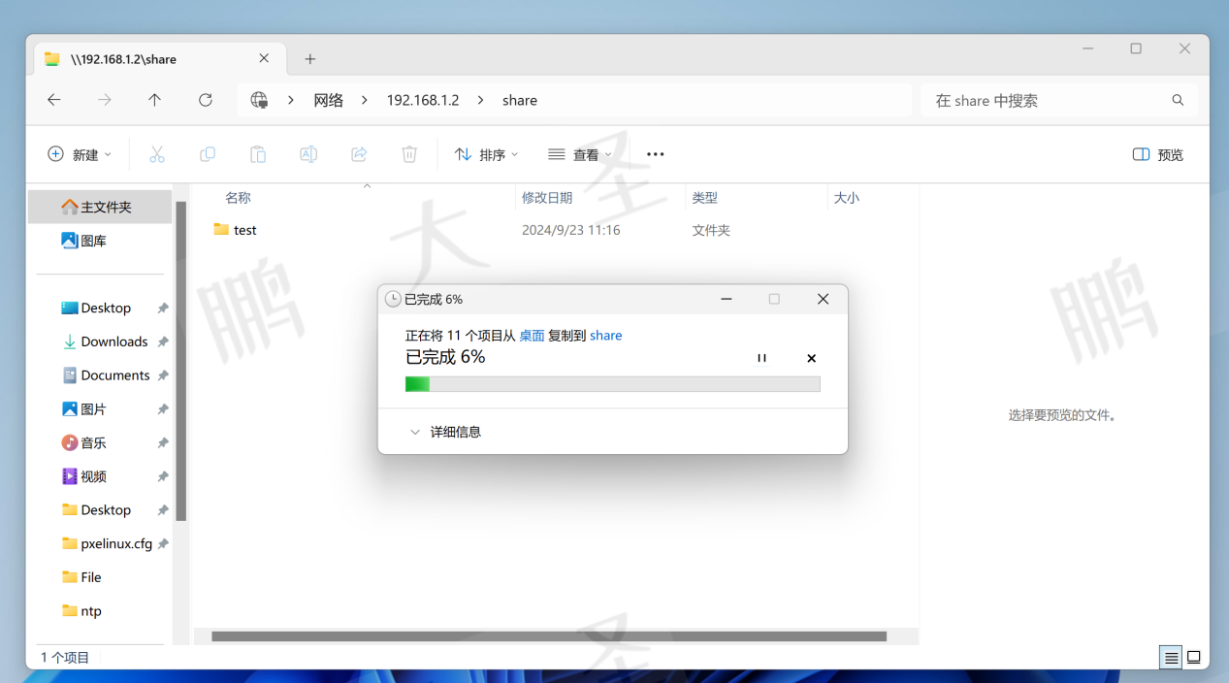Close the \\192.168.1.2\share tab
Viewport: 1229px width, 683px height.
click(264, 58)
